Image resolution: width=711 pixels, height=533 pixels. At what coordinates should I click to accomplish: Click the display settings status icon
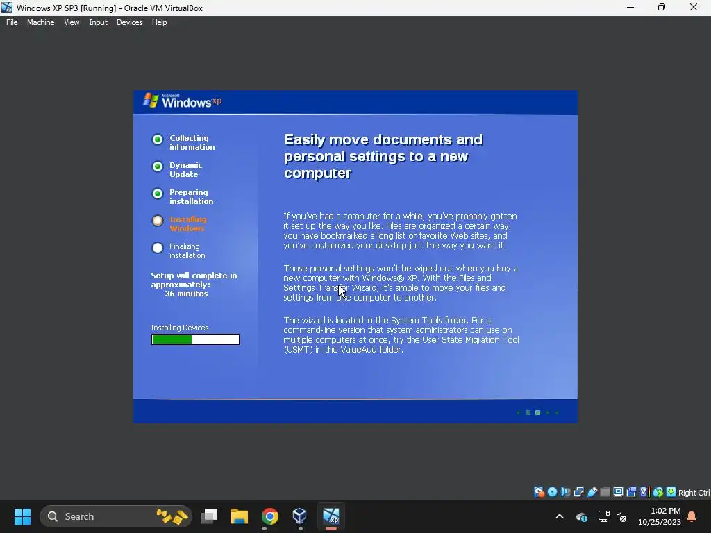[x=618, y=492]
